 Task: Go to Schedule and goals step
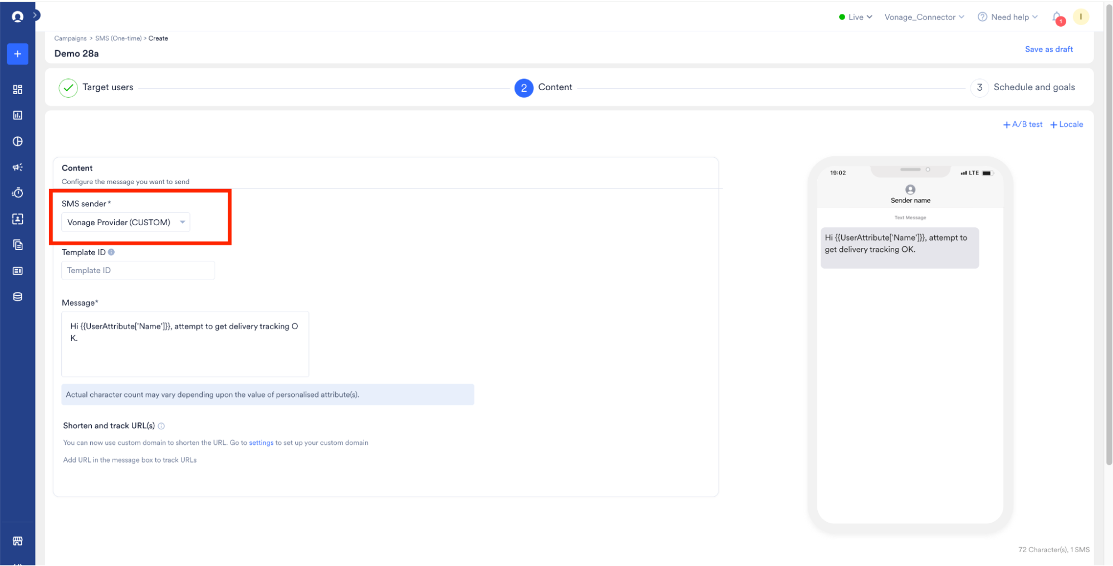click(1023, 88)
